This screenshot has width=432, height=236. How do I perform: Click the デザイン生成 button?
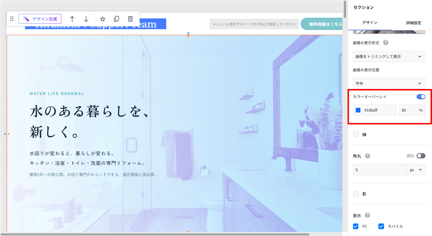click(x=40, y=19)
